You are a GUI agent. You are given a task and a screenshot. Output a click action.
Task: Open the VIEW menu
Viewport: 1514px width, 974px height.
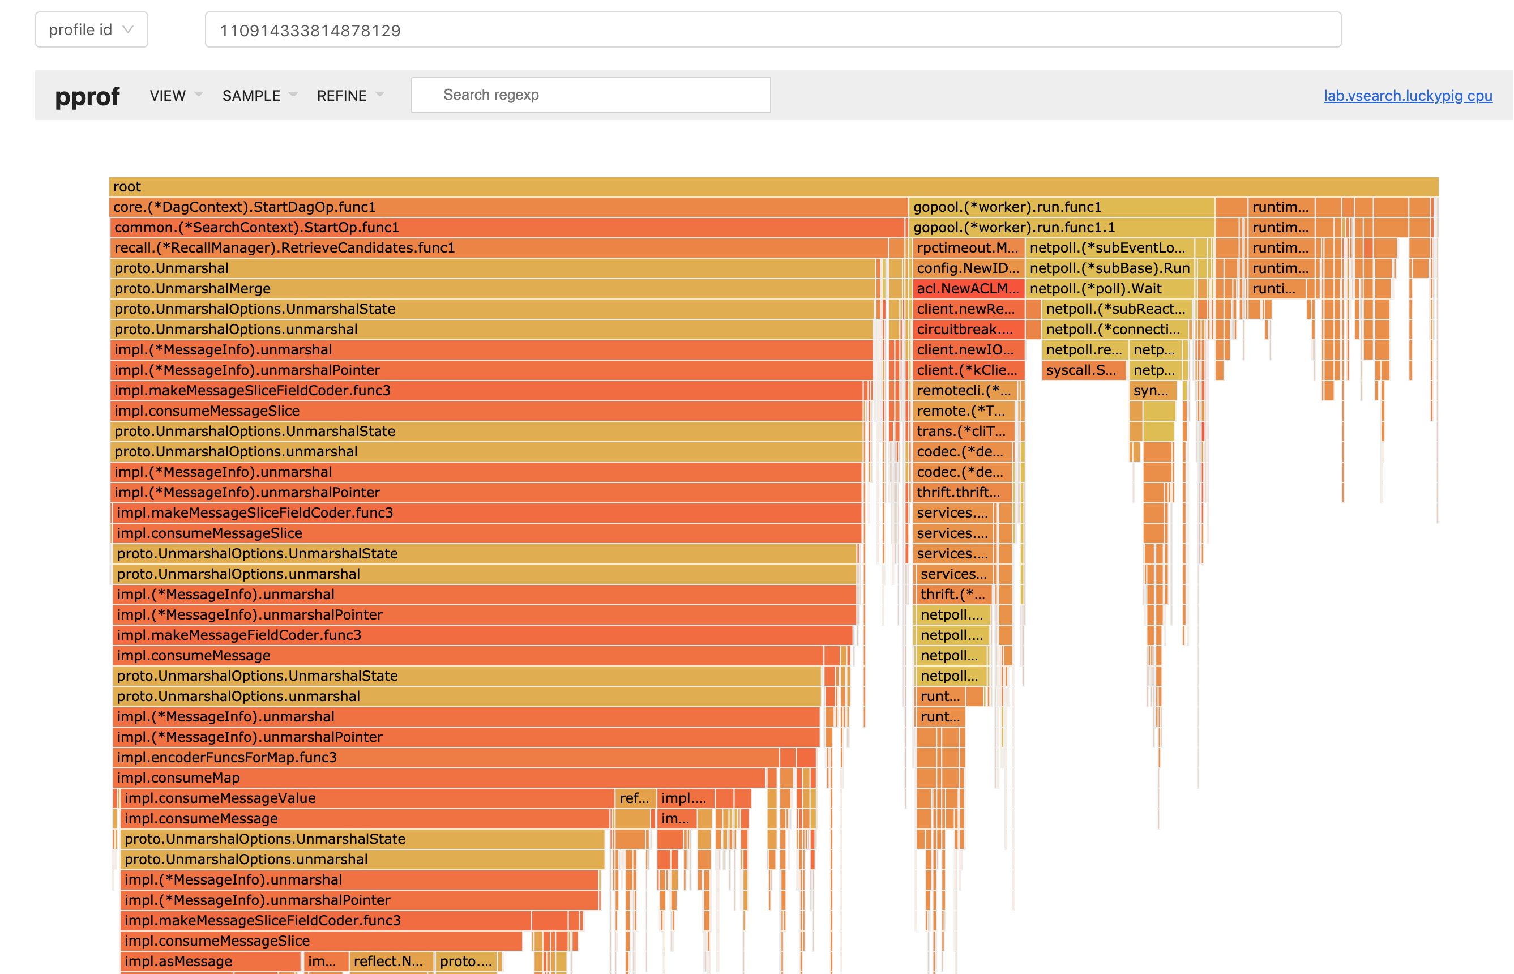tap(168, 95)
